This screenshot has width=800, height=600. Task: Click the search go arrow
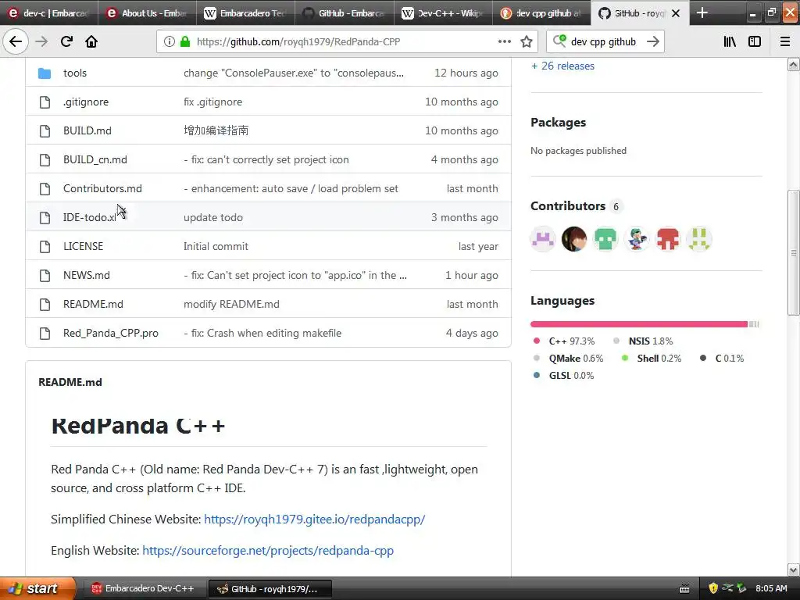[653, 42]
